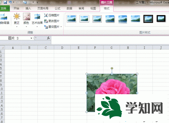169x123 pixels.
Task: Apply the second picture style thumbnail, beveled matte
Action: (84, 19)
